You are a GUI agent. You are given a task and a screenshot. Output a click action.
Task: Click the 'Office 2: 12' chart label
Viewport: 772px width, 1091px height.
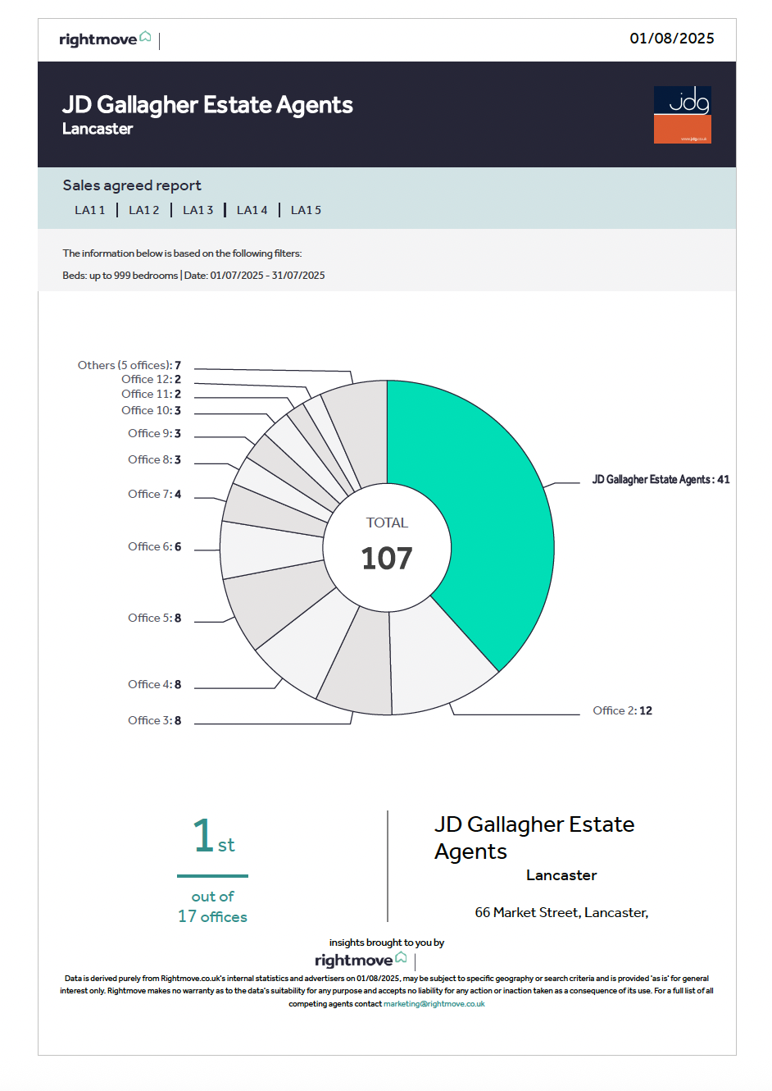click(x=623, y=710)
